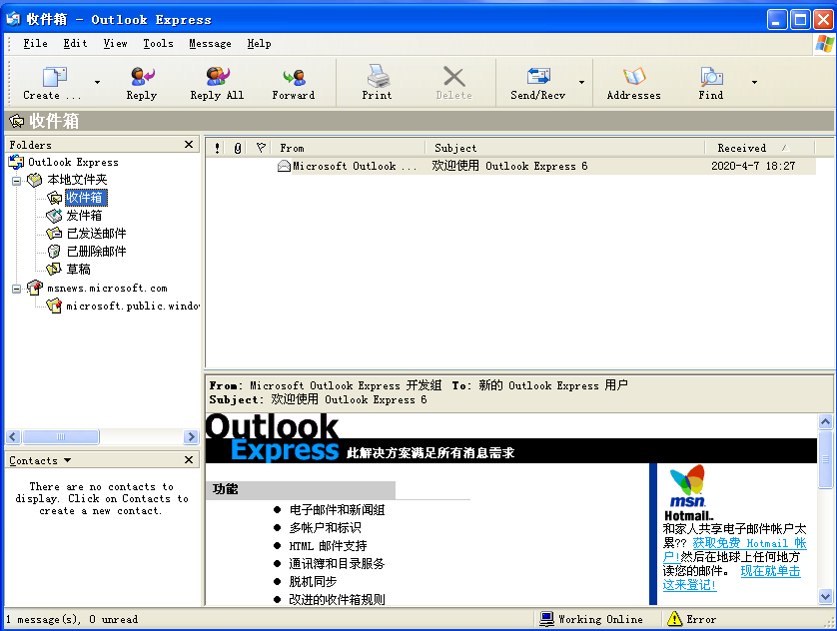
Task: Click preview pane scroll up arrow
Action: [x=825, y=422]
